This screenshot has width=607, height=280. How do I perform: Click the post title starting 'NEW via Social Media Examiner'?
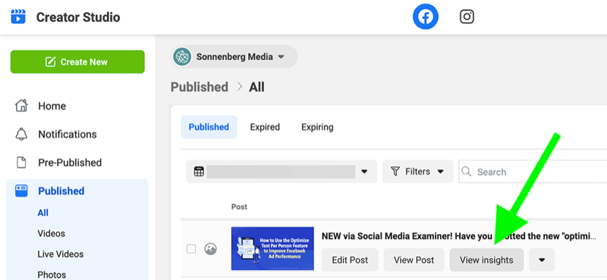pyautogui.click(x=459, y=236)
